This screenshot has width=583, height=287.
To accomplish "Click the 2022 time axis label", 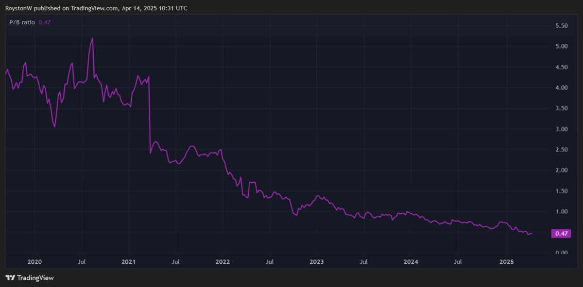I will pyautogui.click(x=223, y=262).
